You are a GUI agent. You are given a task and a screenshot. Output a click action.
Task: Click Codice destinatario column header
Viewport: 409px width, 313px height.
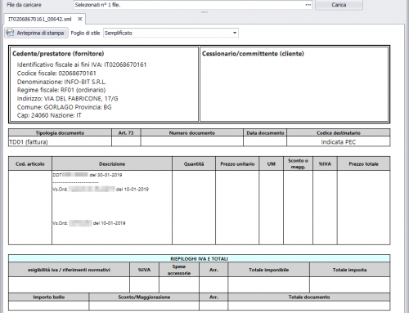pos(339,133)
